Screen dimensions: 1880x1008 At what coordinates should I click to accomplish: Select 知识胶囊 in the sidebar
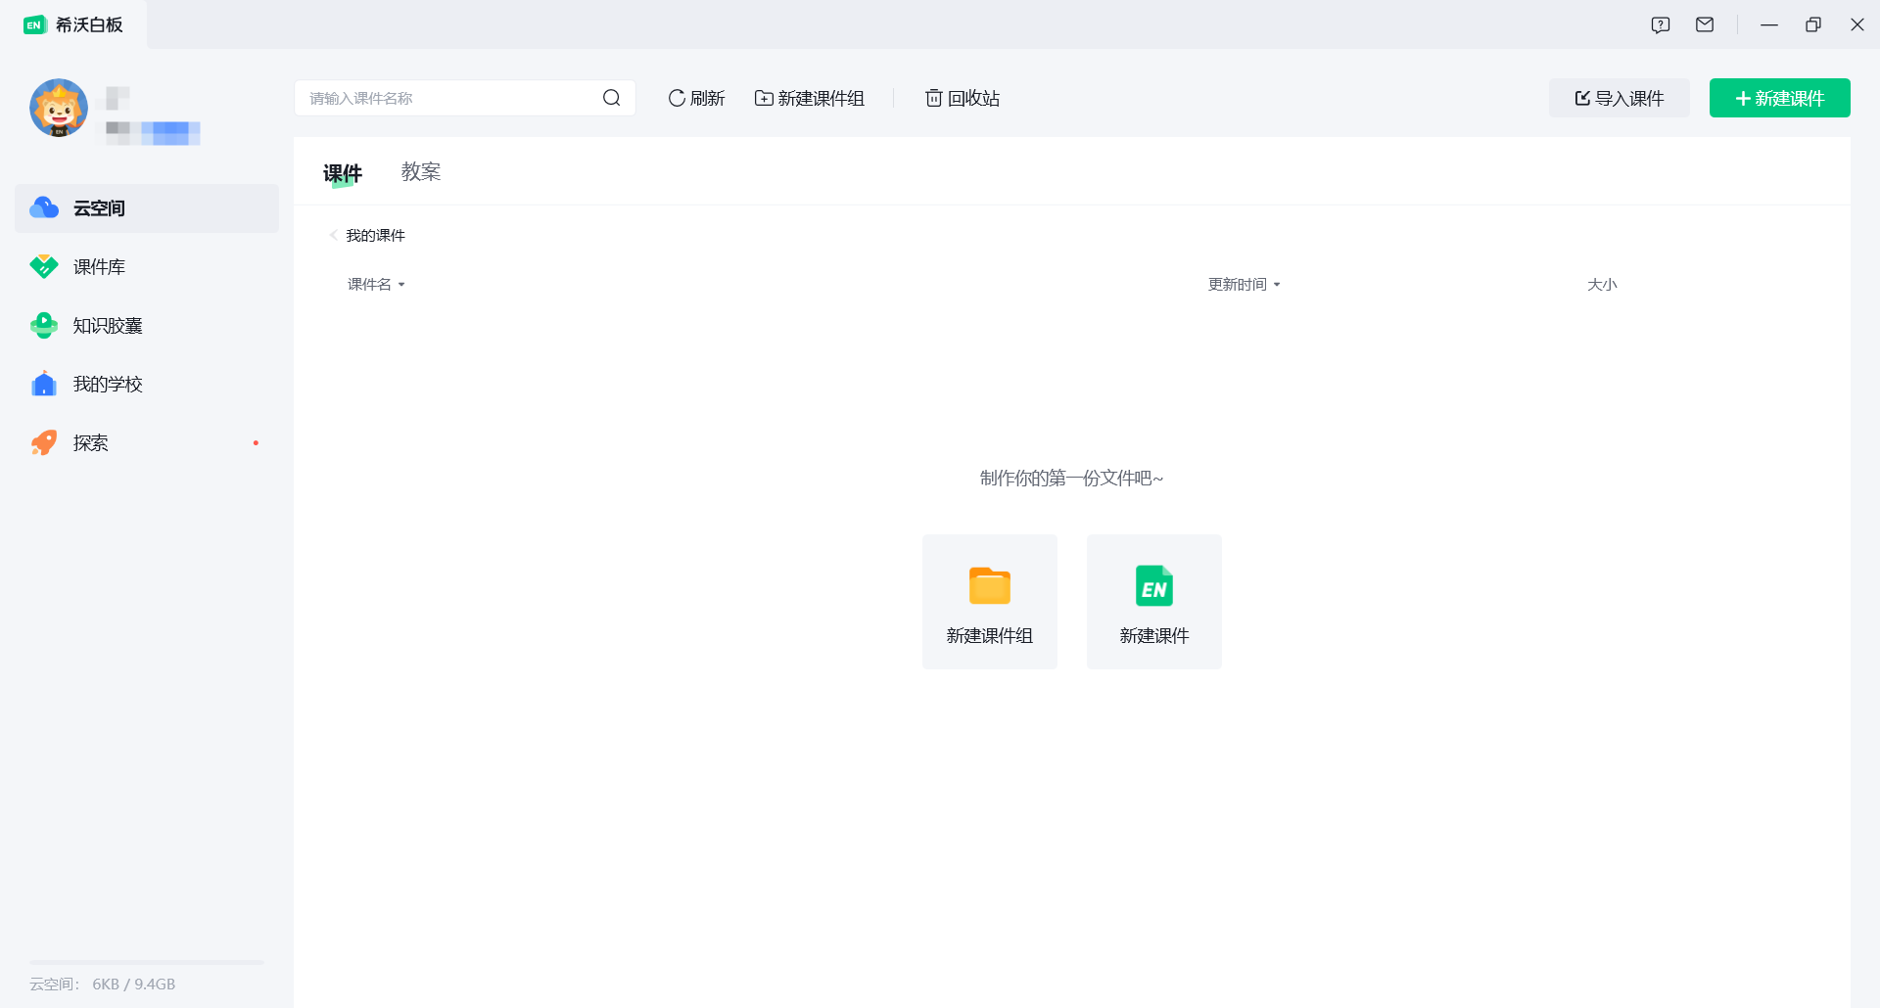(x=109, y=325)
